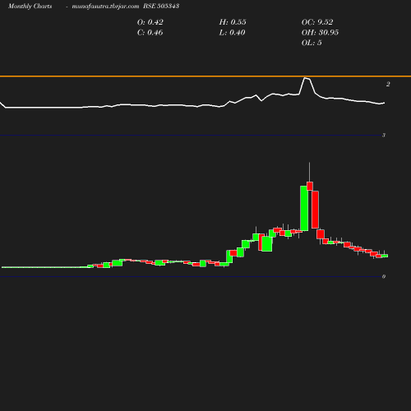The height and width of the screenshot is (411, 411).
Task: Click the 'OH: 30.95' reading
Action: click(x=320, y=33)
